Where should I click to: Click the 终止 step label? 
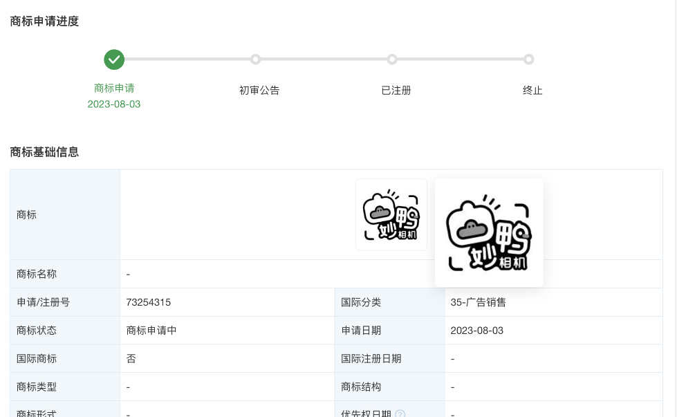coord(532,90)
